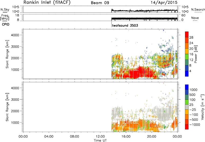Screen dimensions: 205x142
Task: Click the 'Rankin Inlet (fitACF)' title
Action: (x=47, y=3)
